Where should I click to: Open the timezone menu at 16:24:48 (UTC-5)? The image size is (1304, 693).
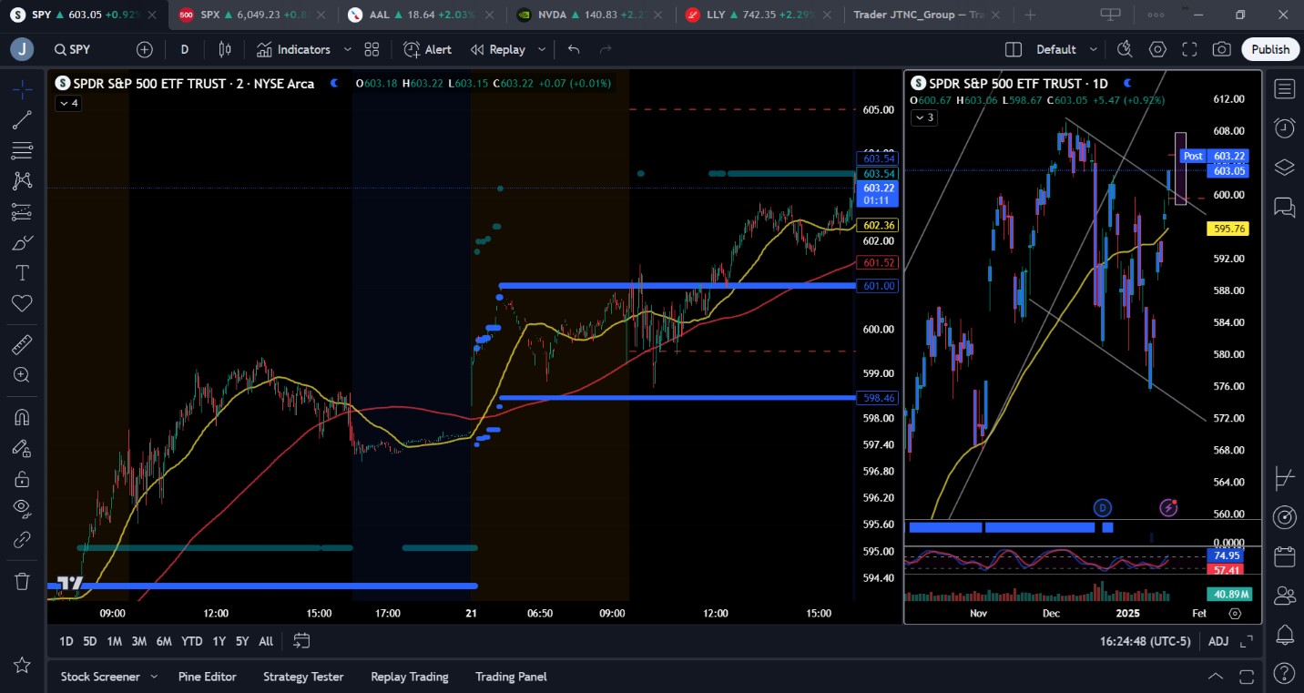coord(1145,641)
